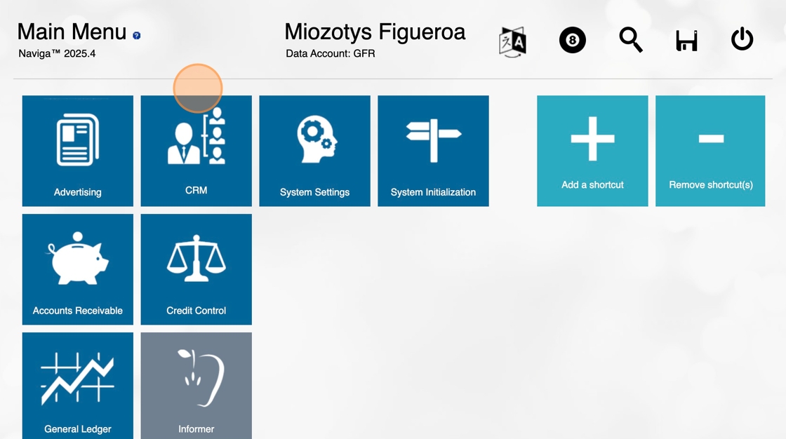Click the power logout icon
This screenshot has width=786, height=439.
[742, 39]
